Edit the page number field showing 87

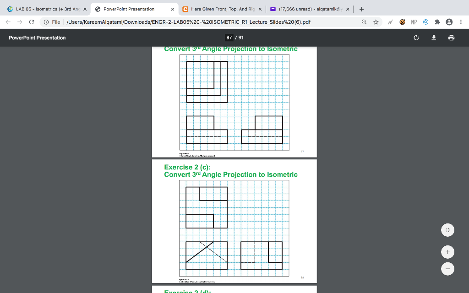(x=228, y=38)
